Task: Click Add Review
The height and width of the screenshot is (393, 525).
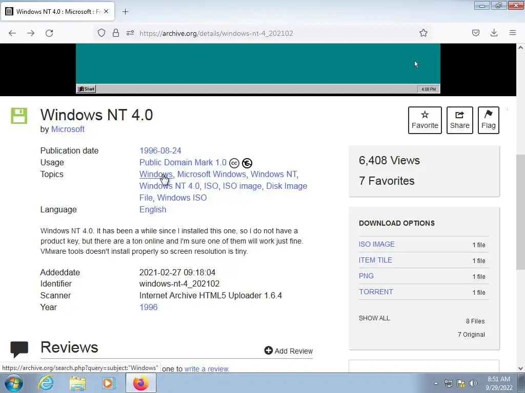Action: click(x=289, y=351)
